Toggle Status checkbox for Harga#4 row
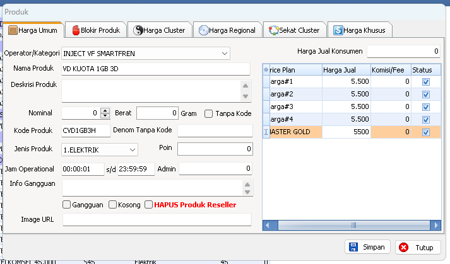The height and width of the screenshot is (264, 450). pyautogui.click(x=426, y=120)
